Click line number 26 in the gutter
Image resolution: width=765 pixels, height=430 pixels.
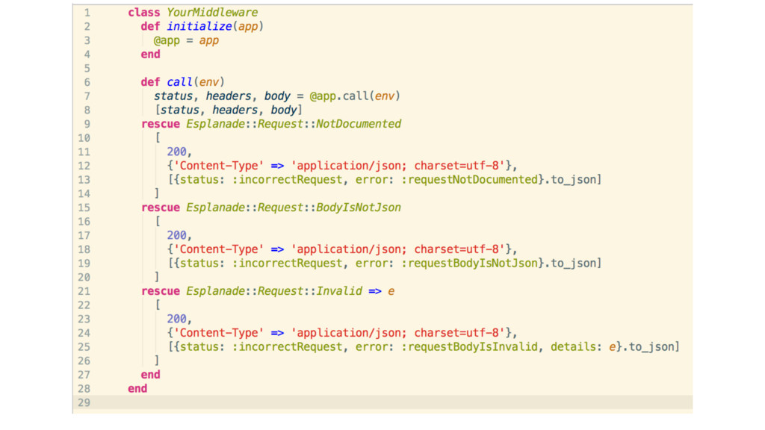click(84, 361)
